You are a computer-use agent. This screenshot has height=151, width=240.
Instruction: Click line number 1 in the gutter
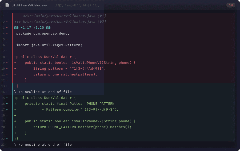click(x=4, y=16)
